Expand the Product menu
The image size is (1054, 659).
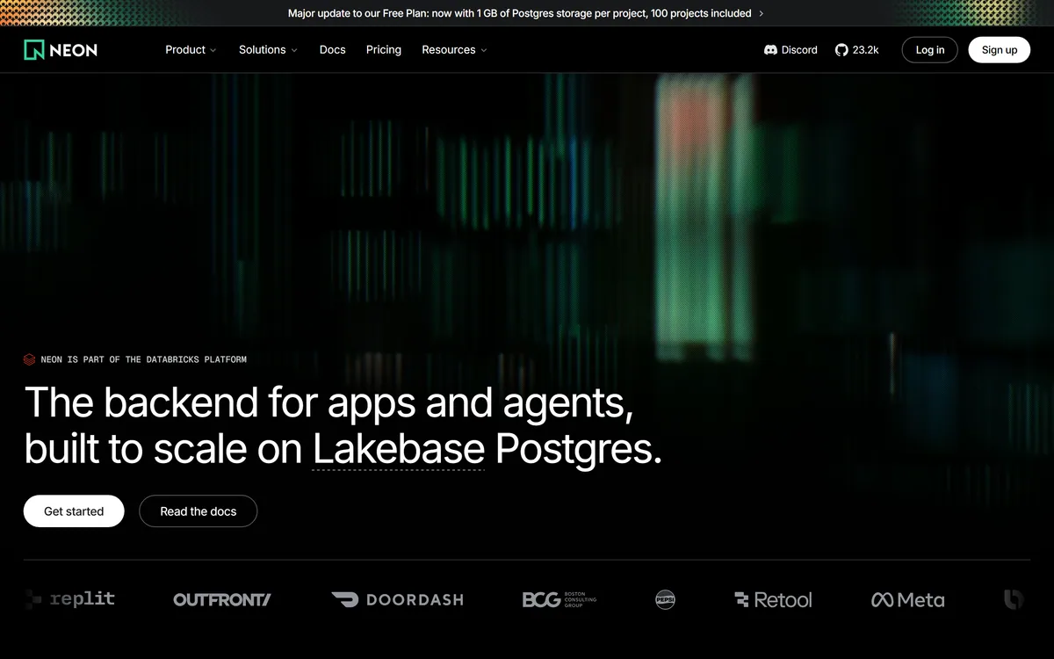(x=191, y=50)
